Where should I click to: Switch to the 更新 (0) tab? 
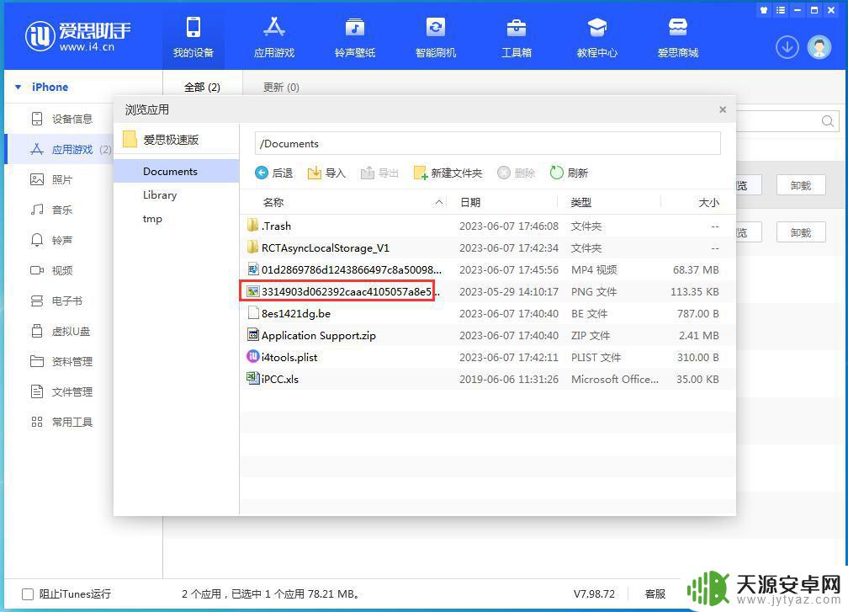[281, 87]
